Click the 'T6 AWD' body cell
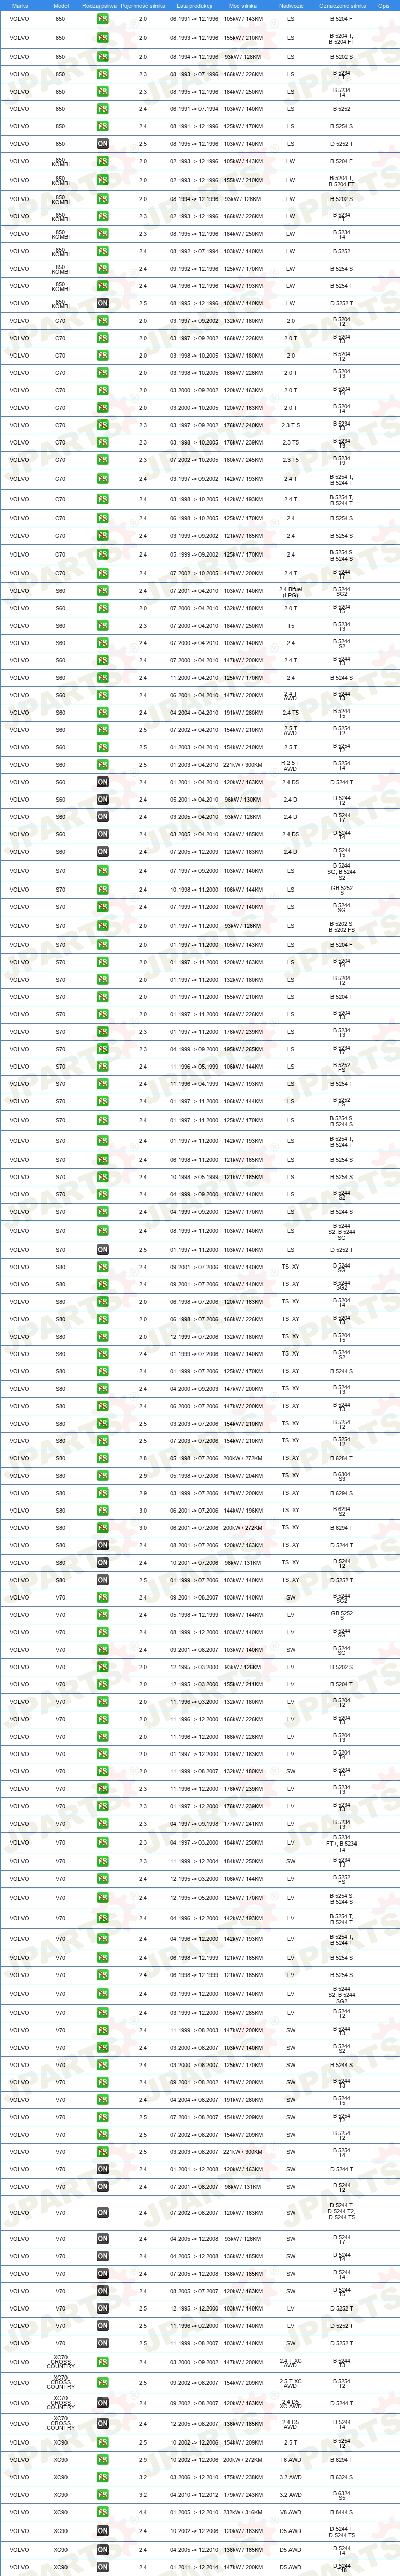The width and height of the screenshot is (400, 2576). point(290,2460)
